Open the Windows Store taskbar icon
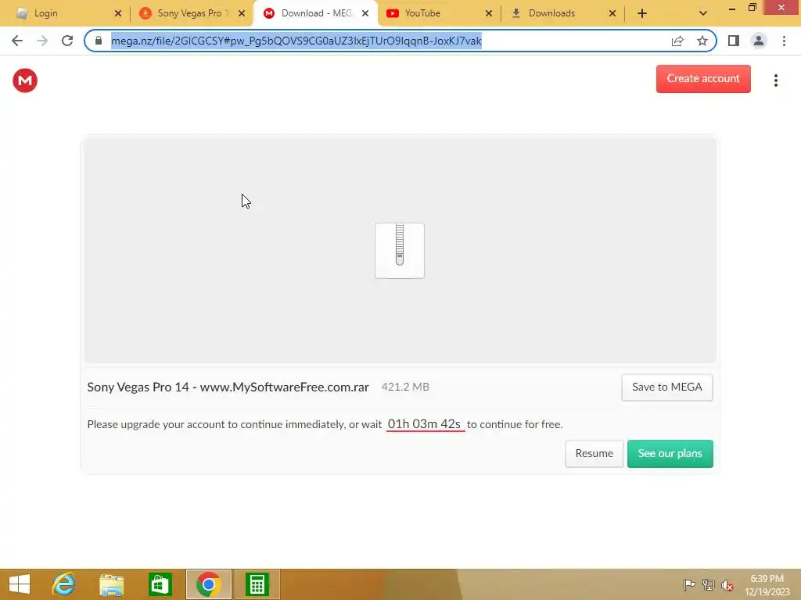Image resolution: width=801 pixels, height=600 pixels. (x=160, y=584)
